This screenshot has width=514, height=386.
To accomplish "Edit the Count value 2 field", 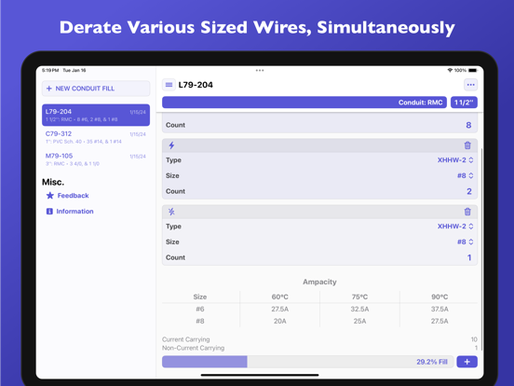I will click(x=469, y=191).
